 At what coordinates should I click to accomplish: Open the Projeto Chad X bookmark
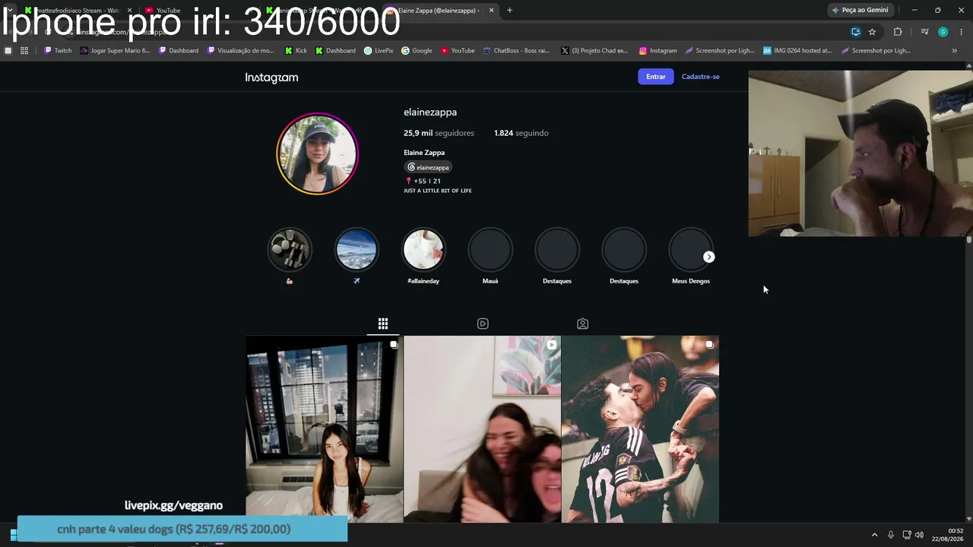click(594, 51)
